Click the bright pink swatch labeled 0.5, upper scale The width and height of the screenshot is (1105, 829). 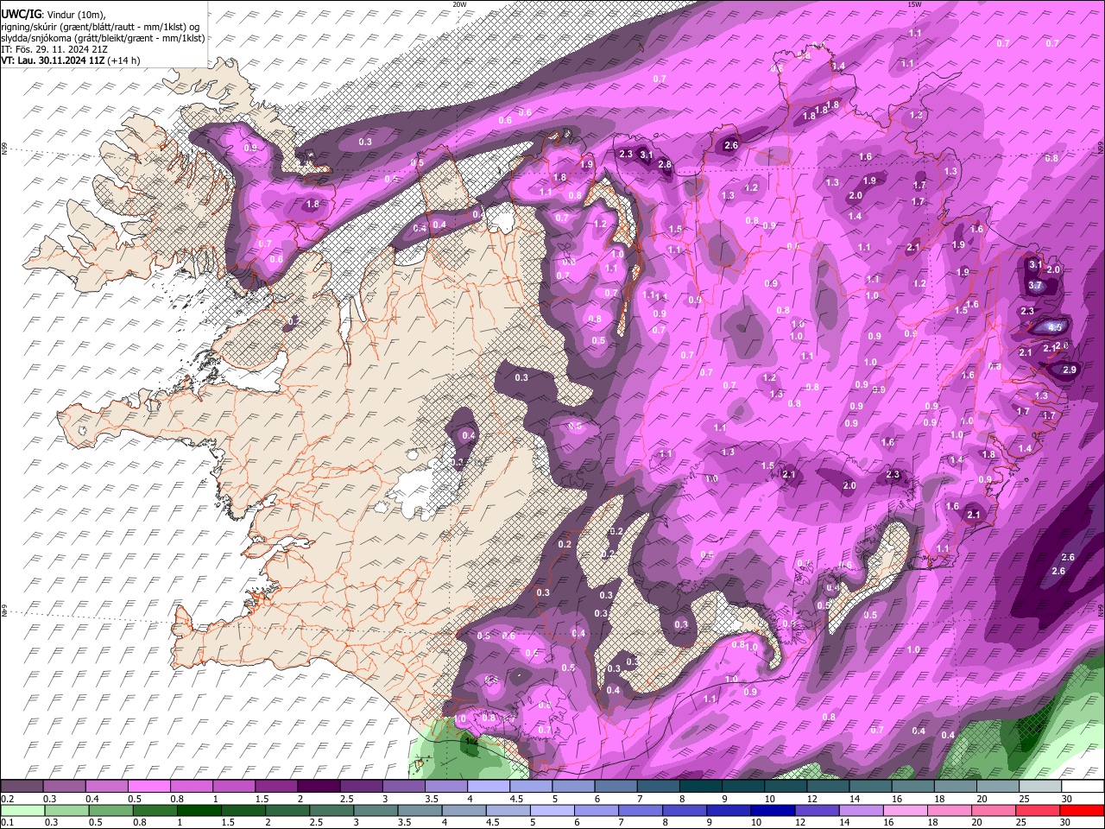click(148, 787)
